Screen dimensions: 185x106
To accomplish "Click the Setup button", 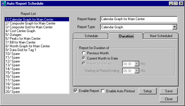I will pyautogui.click(x=148, y=91).
